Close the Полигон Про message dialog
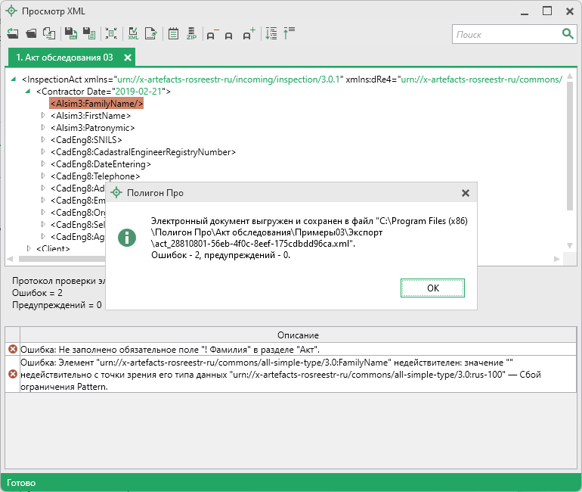 coord(465,193)
